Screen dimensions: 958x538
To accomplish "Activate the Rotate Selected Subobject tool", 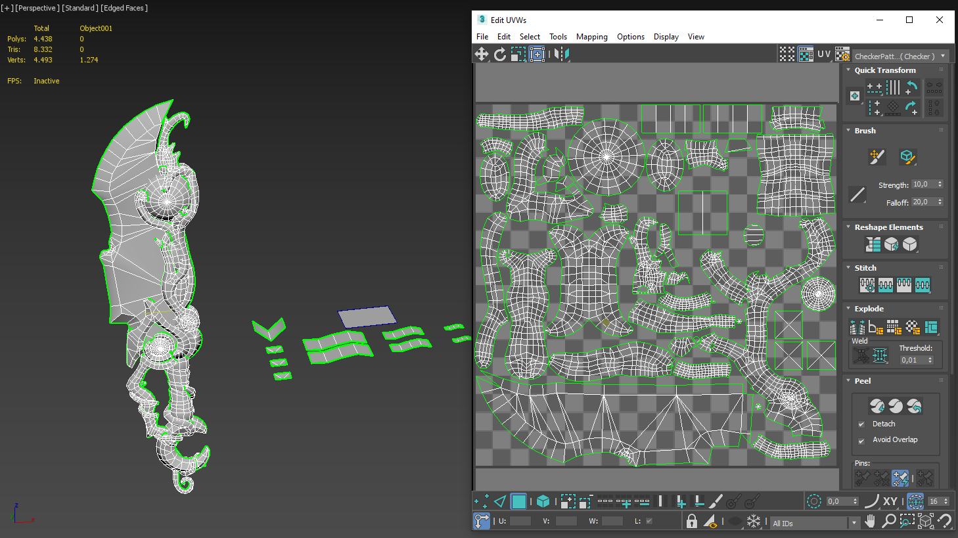I will point(500,55).
